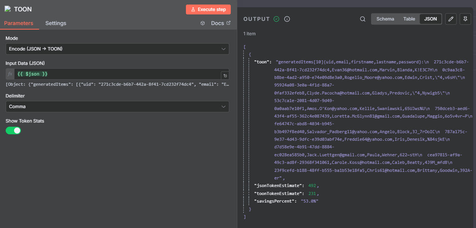This screenshot has width=476, height=228.
Task: Click the cube icon beside Docs
Action: [203, 23]
